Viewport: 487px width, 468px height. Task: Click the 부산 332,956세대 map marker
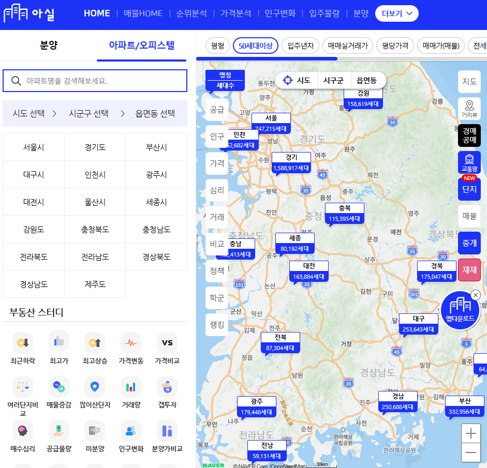pos(465,406)
